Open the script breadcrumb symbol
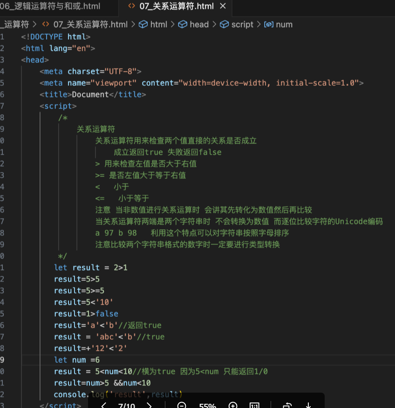The width and height of the screenshot is (395, 408). [242, 25]
